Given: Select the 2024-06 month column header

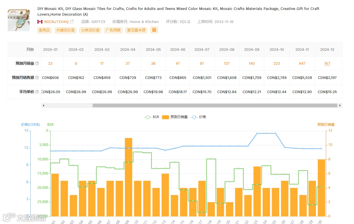Looking at the screenshot, I should tap(178, 49).
